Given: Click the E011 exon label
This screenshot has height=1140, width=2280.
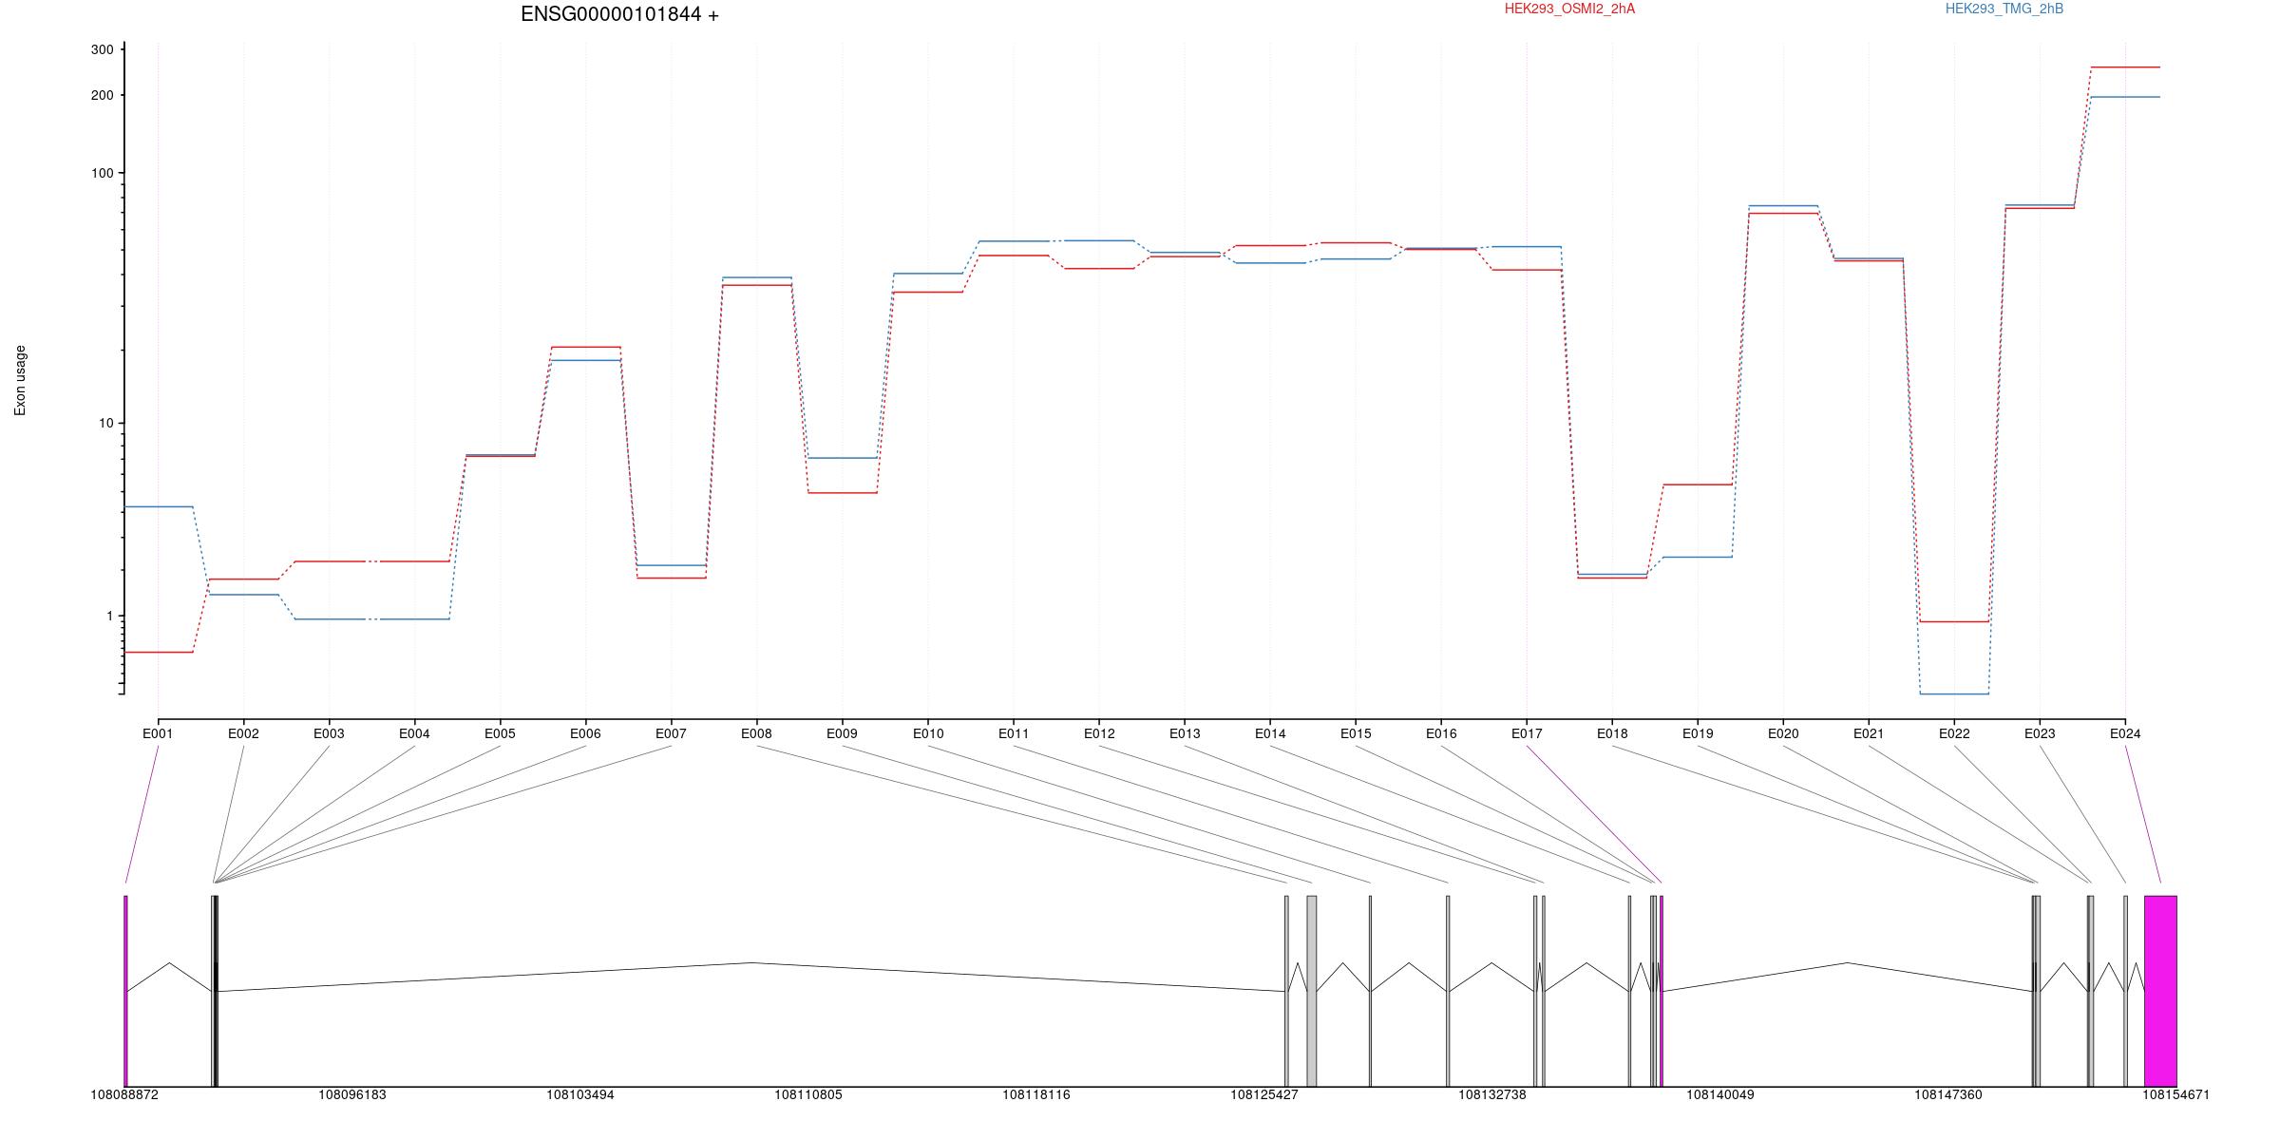Looking at the screenshot, I should tap(1014, 733).
